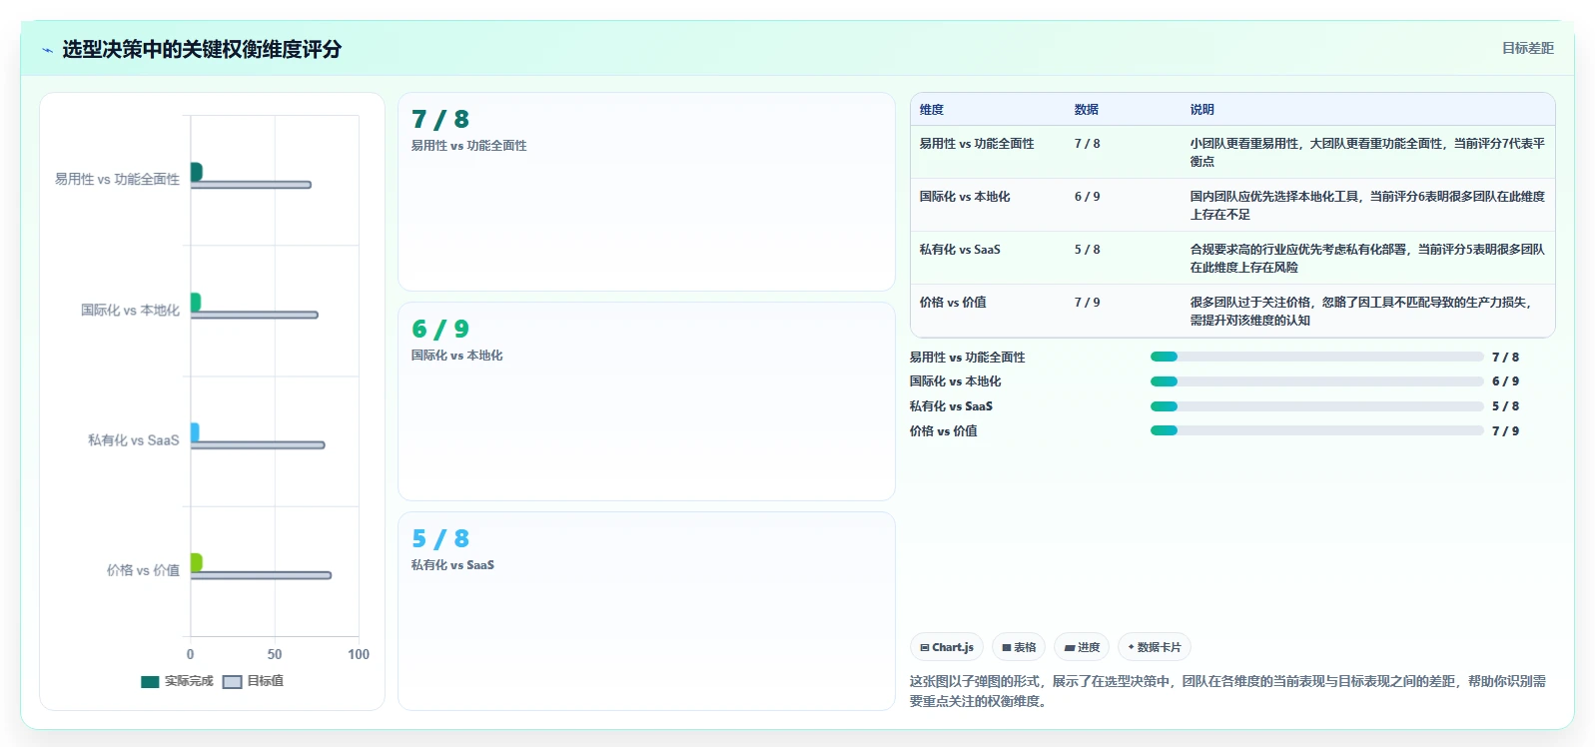The width and height of the screenshot is (1595, 747).
Task: Click the caption paragraph starting 这张图以子弹图的形式
Action: (x=1227, y=691)
